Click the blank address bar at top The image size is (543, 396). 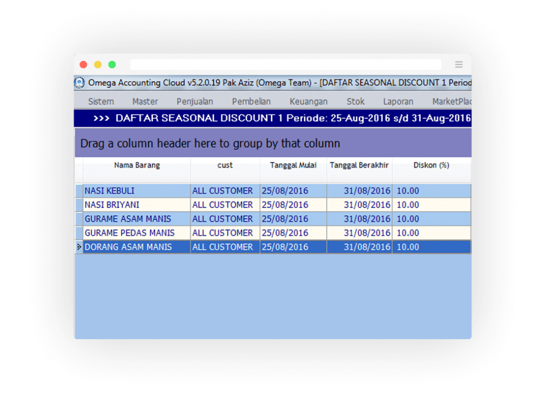pos(286,64)
